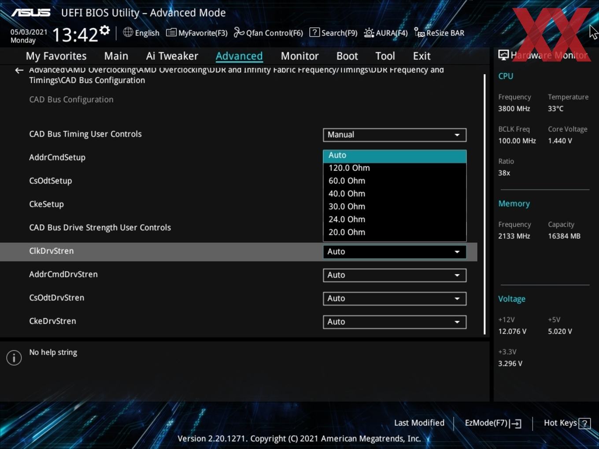Open ClkDrvStren dropdown
This screenshot has height=449, width=599.
(x=395, y=252)
